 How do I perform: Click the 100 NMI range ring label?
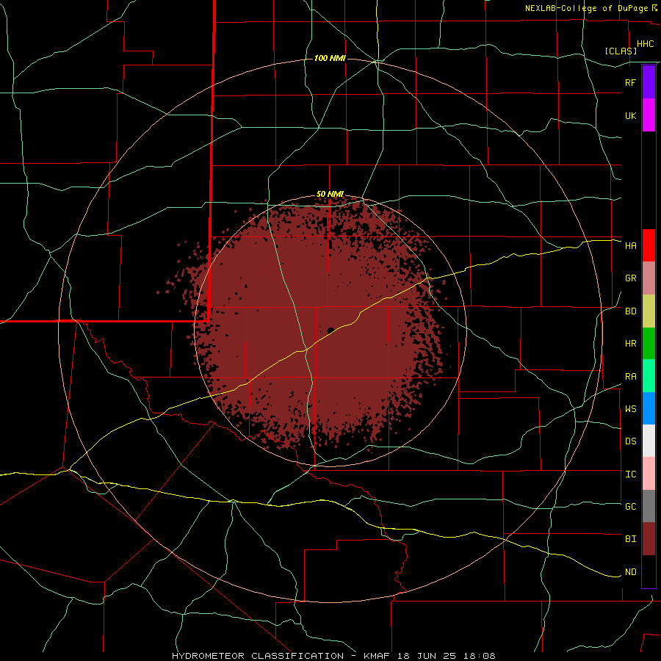coord(330,58)
